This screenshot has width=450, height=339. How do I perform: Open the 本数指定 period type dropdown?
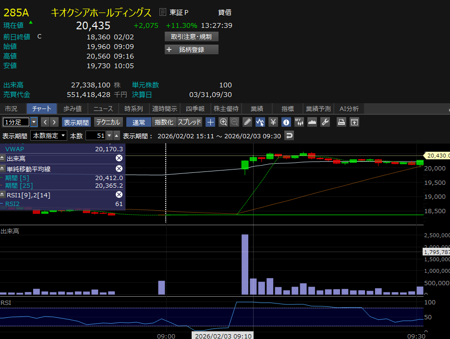click(49, 136)
